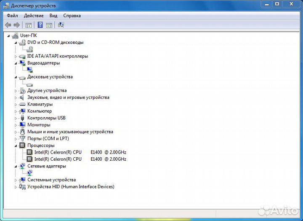
Task: Click the first Celeron E1400 processor icon
Action: 29,152
